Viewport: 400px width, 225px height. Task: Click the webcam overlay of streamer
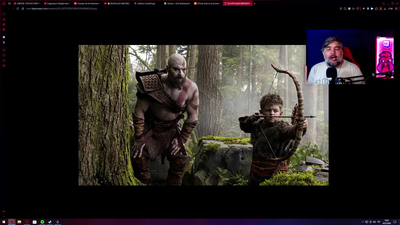pyautogui.click(x=350, y=57)
